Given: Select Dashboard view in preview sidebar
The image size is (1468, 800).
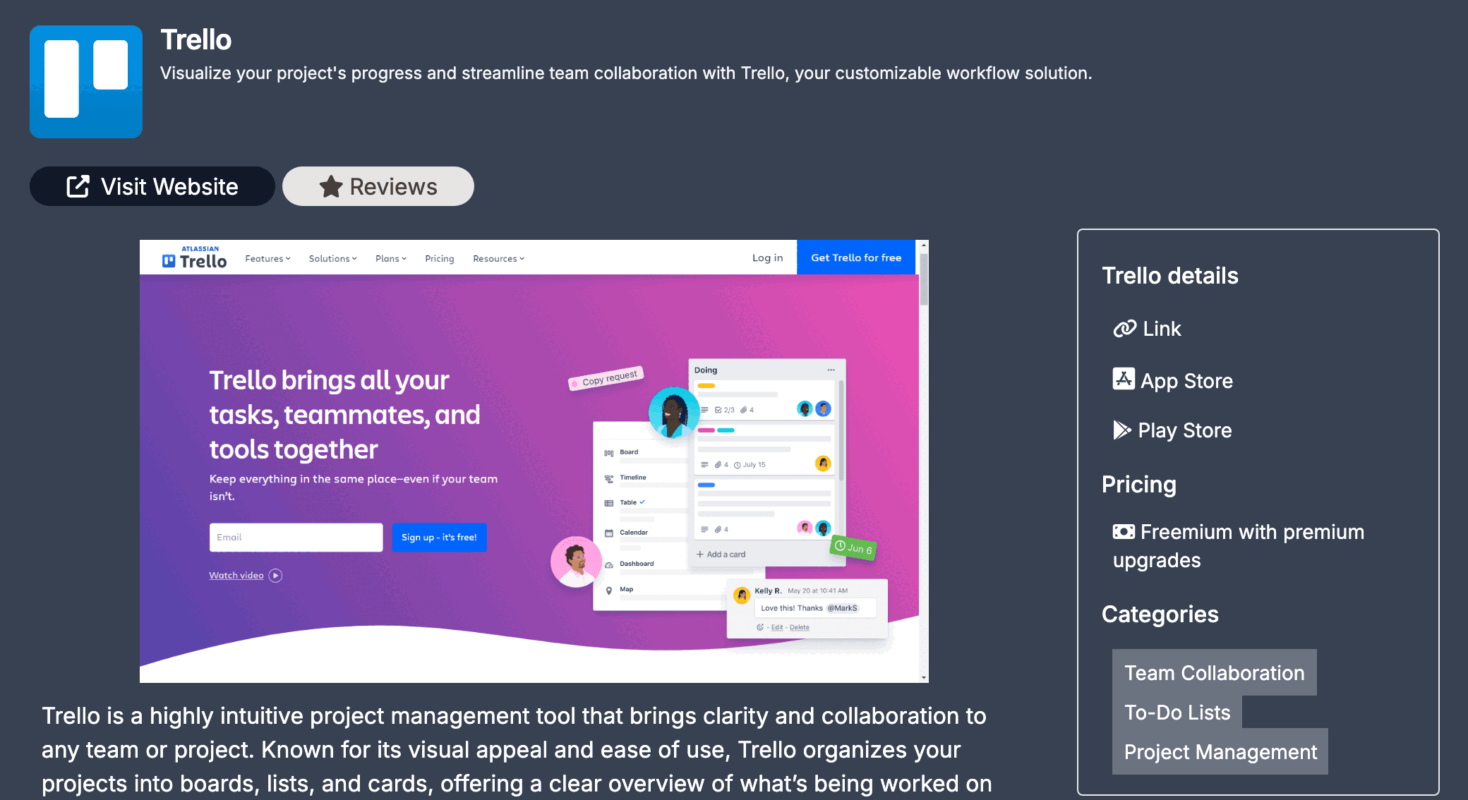Looking at the screenshot, I should [629, 564].
